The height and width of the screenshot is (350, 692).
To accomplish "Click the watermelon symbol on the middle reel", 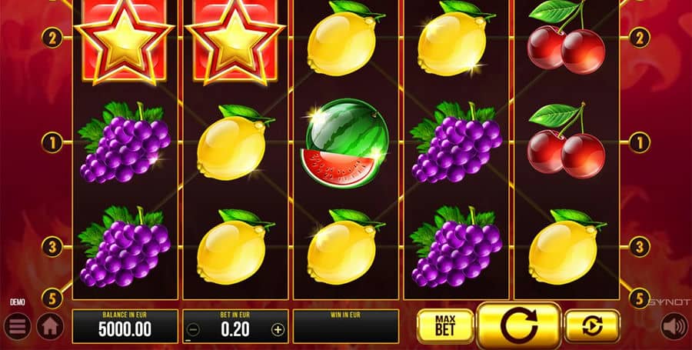I will [345, 142].
